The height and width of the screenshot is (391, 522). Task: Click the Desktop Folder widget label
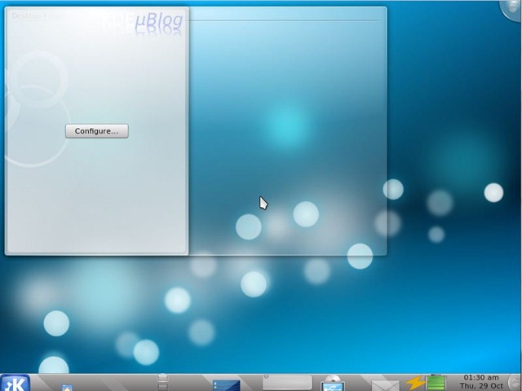38,16
